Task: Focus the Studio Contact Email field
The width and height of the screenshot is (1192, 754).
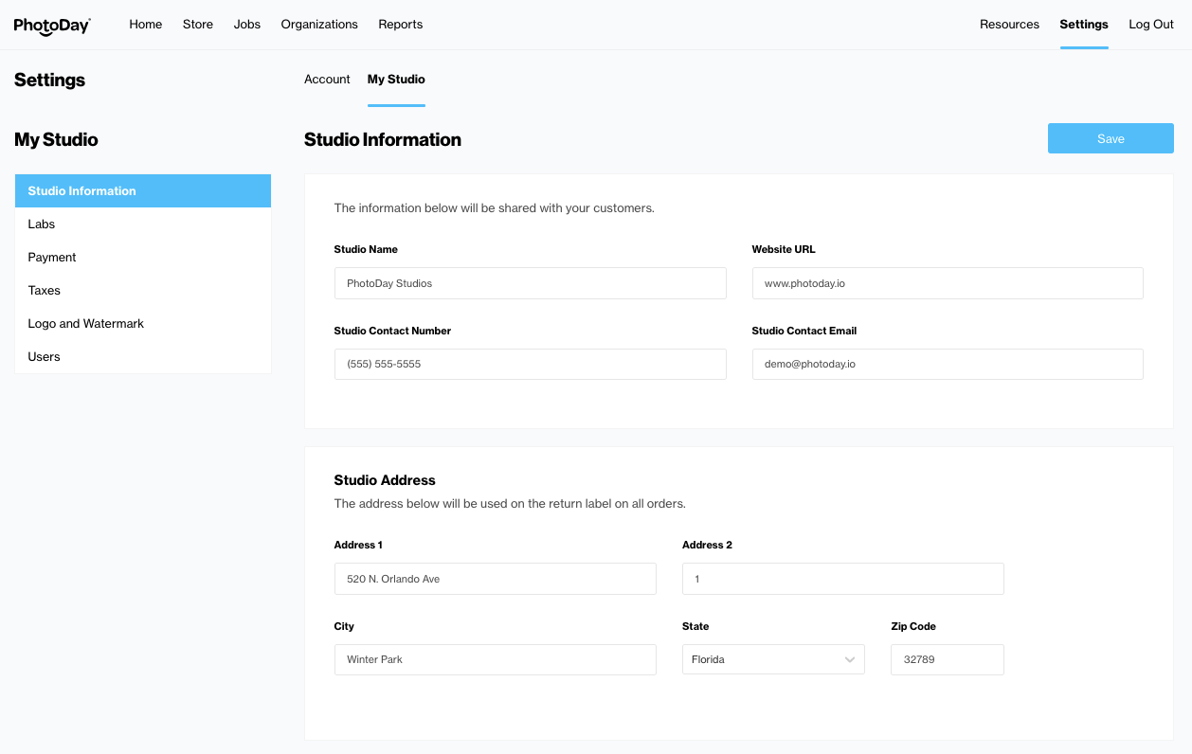Action: click(x=948, y=364)
